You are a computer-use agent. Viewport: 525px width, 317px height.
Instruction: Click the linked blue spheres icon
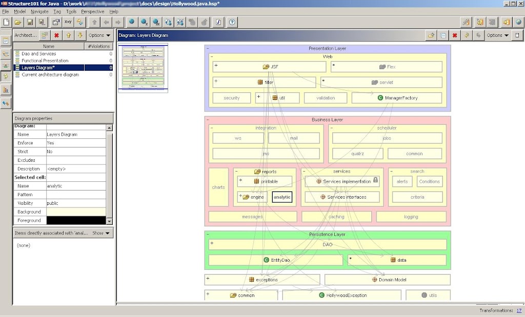point(168,22)
